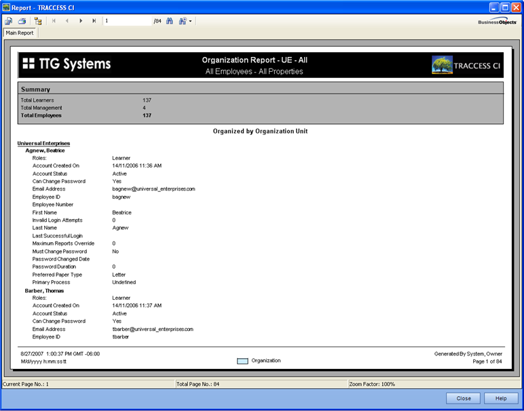Click the Total Management label
Image resolution: width=524 pixels, height=411 pixels.
pyautogui.click(x=41, y=108)
